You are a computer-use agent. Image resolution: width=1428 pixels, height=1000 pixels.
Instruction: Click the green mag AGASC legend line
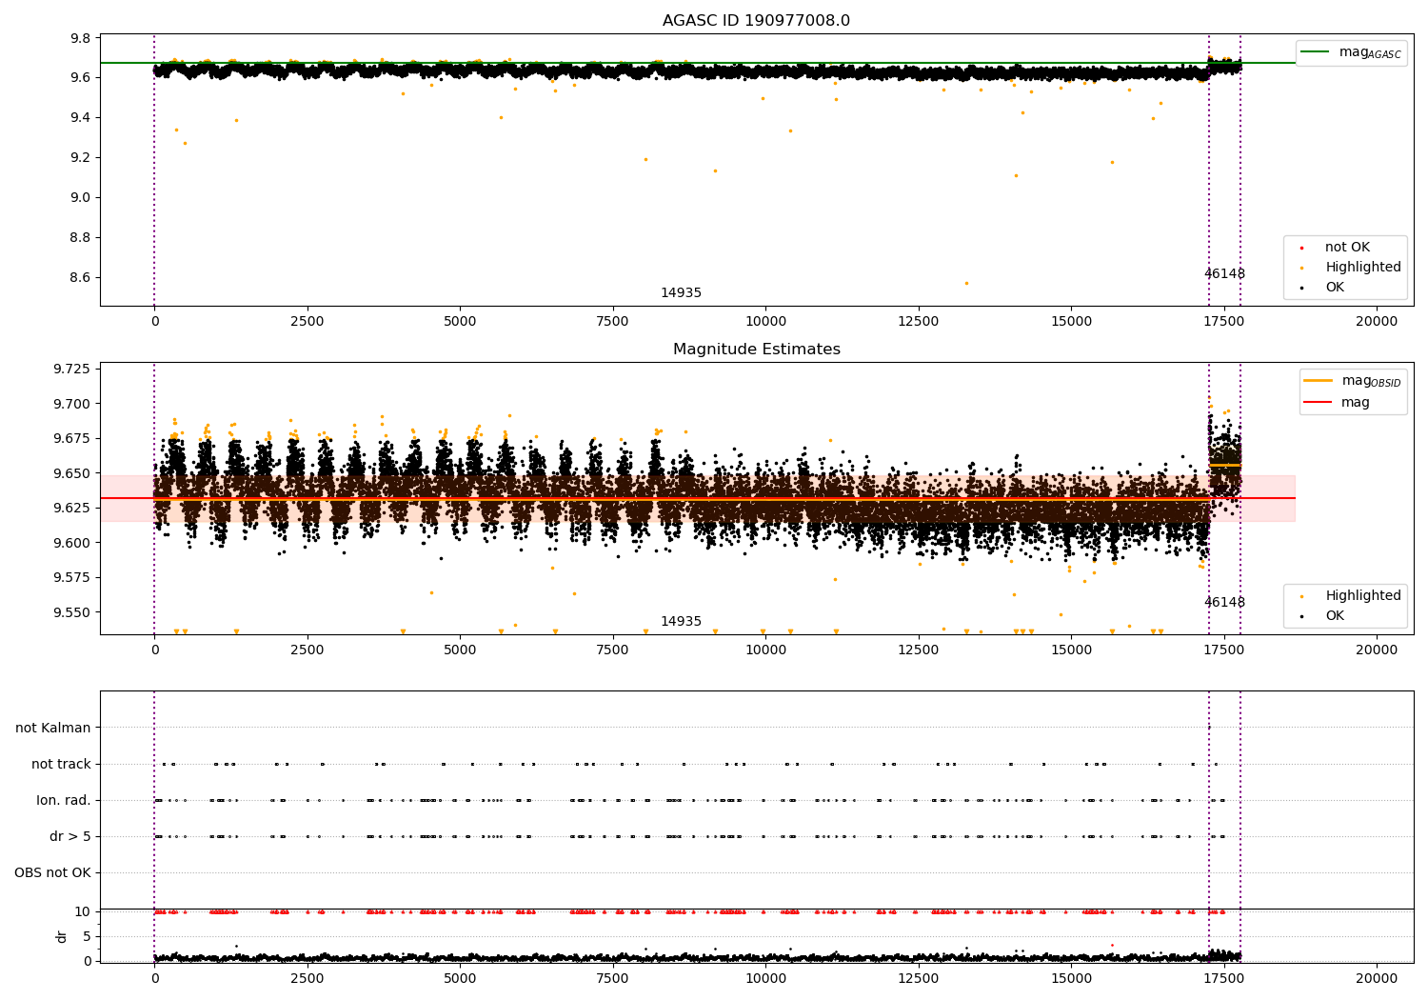[x=1315, y=52]
